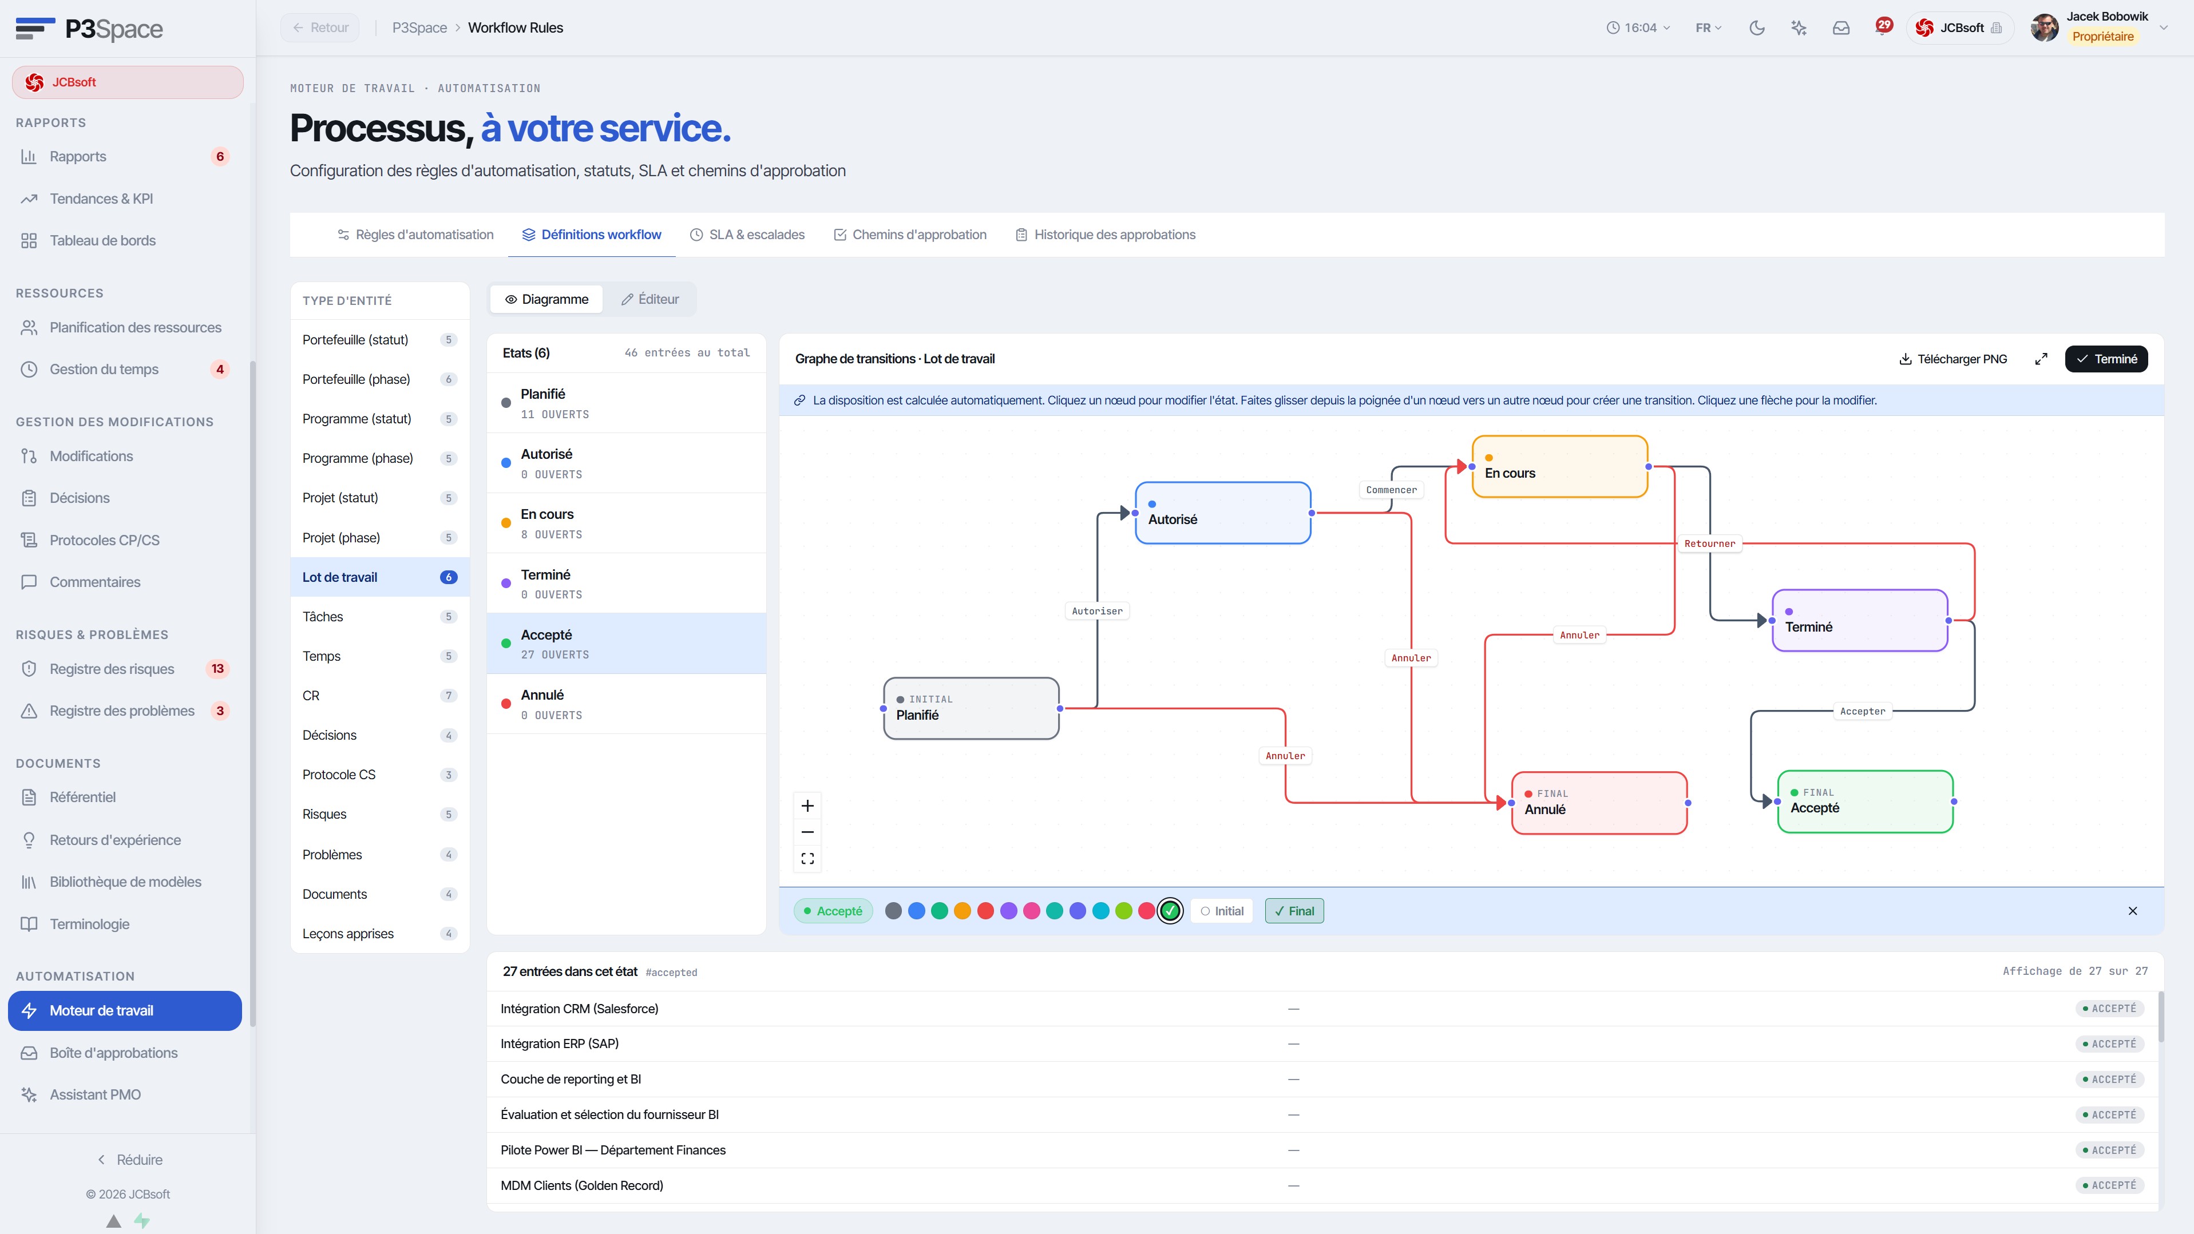Go to P3Space breadcrumb link
Screen dimensions: 2194x1234
[419, 27]
